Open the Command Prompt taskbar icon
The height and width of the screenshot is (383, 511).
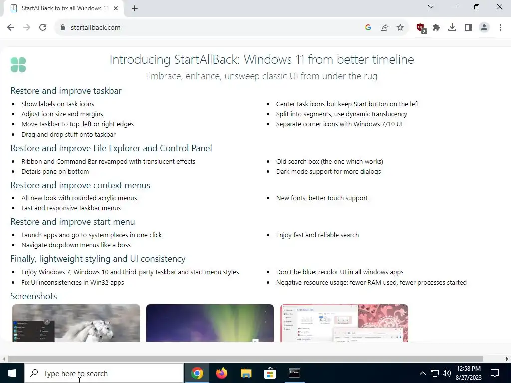pyautogui.click(x=294, y=373)
